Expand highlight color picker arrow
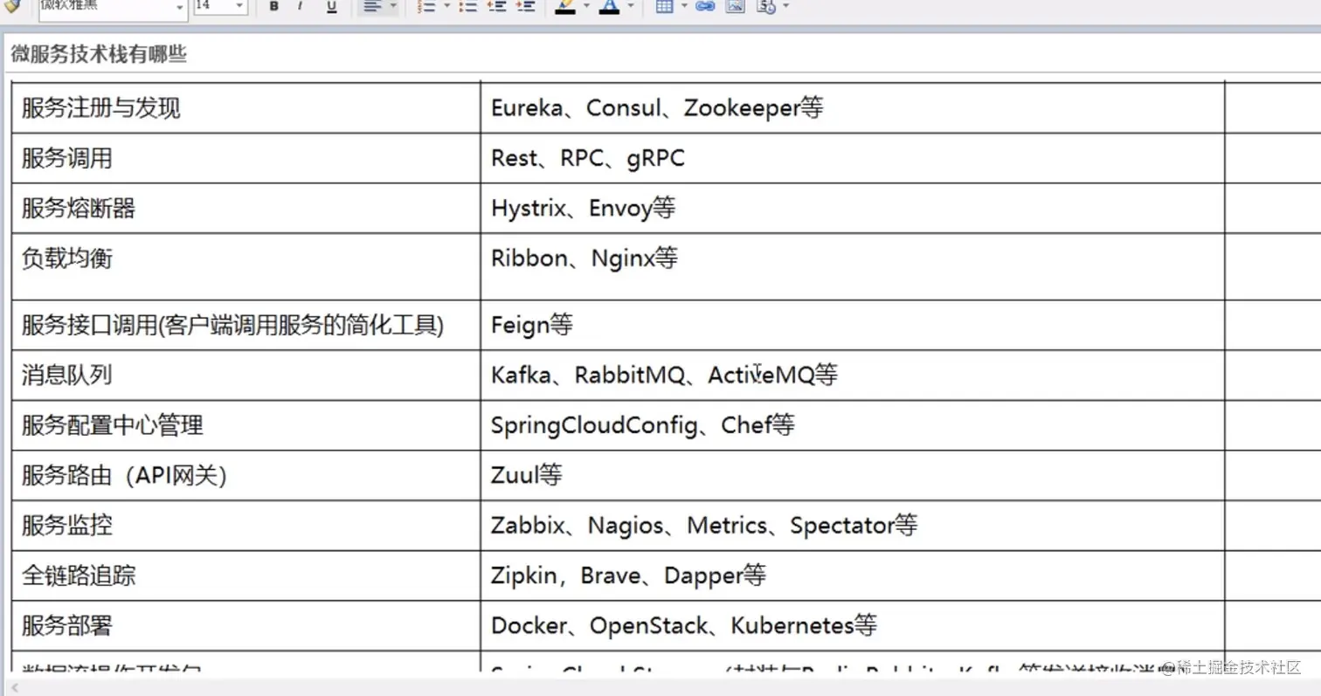 coord(586,7)
